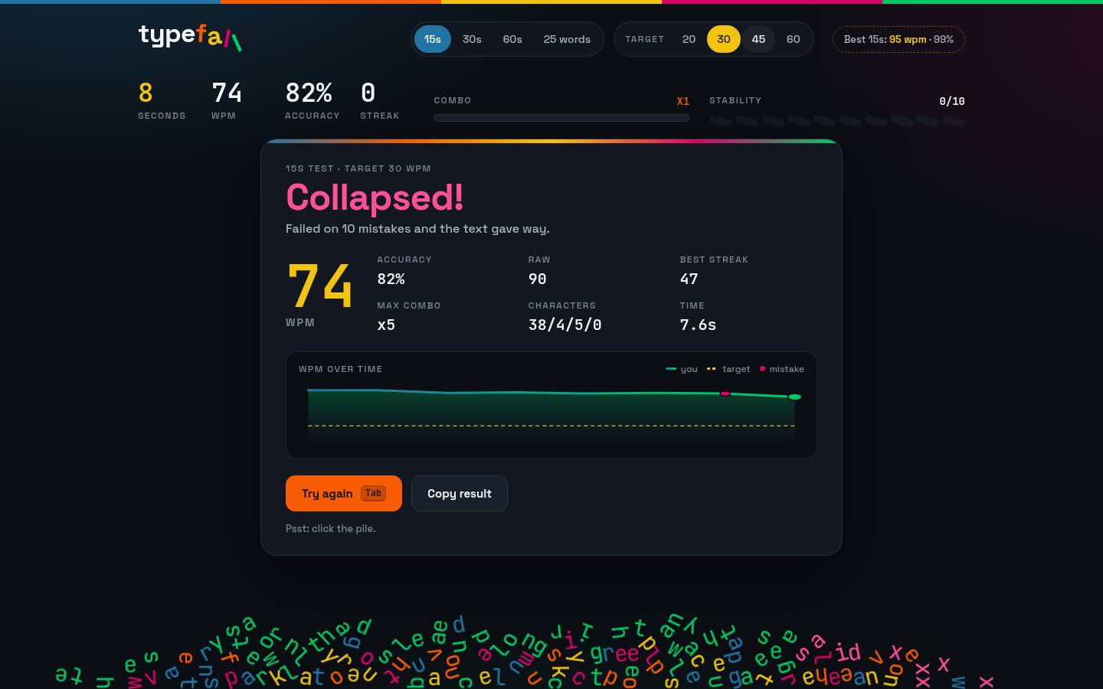Click the "you" legend entry
Viewport: 1103px width, 689px height.
[x=682, y=369]
